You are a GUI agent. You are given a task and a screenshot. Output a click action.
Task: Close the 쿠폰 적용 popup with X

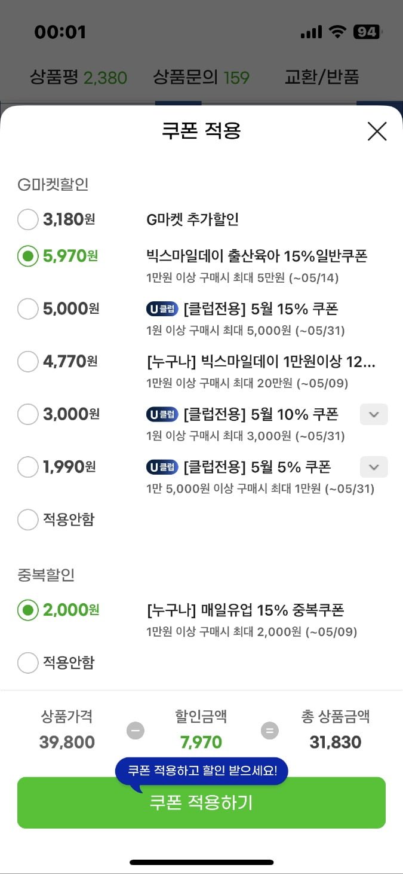(x=377, y=131)
